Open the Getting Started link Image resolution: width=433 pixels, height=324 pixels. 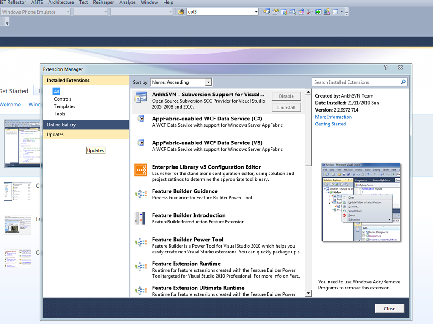(330, 124)
